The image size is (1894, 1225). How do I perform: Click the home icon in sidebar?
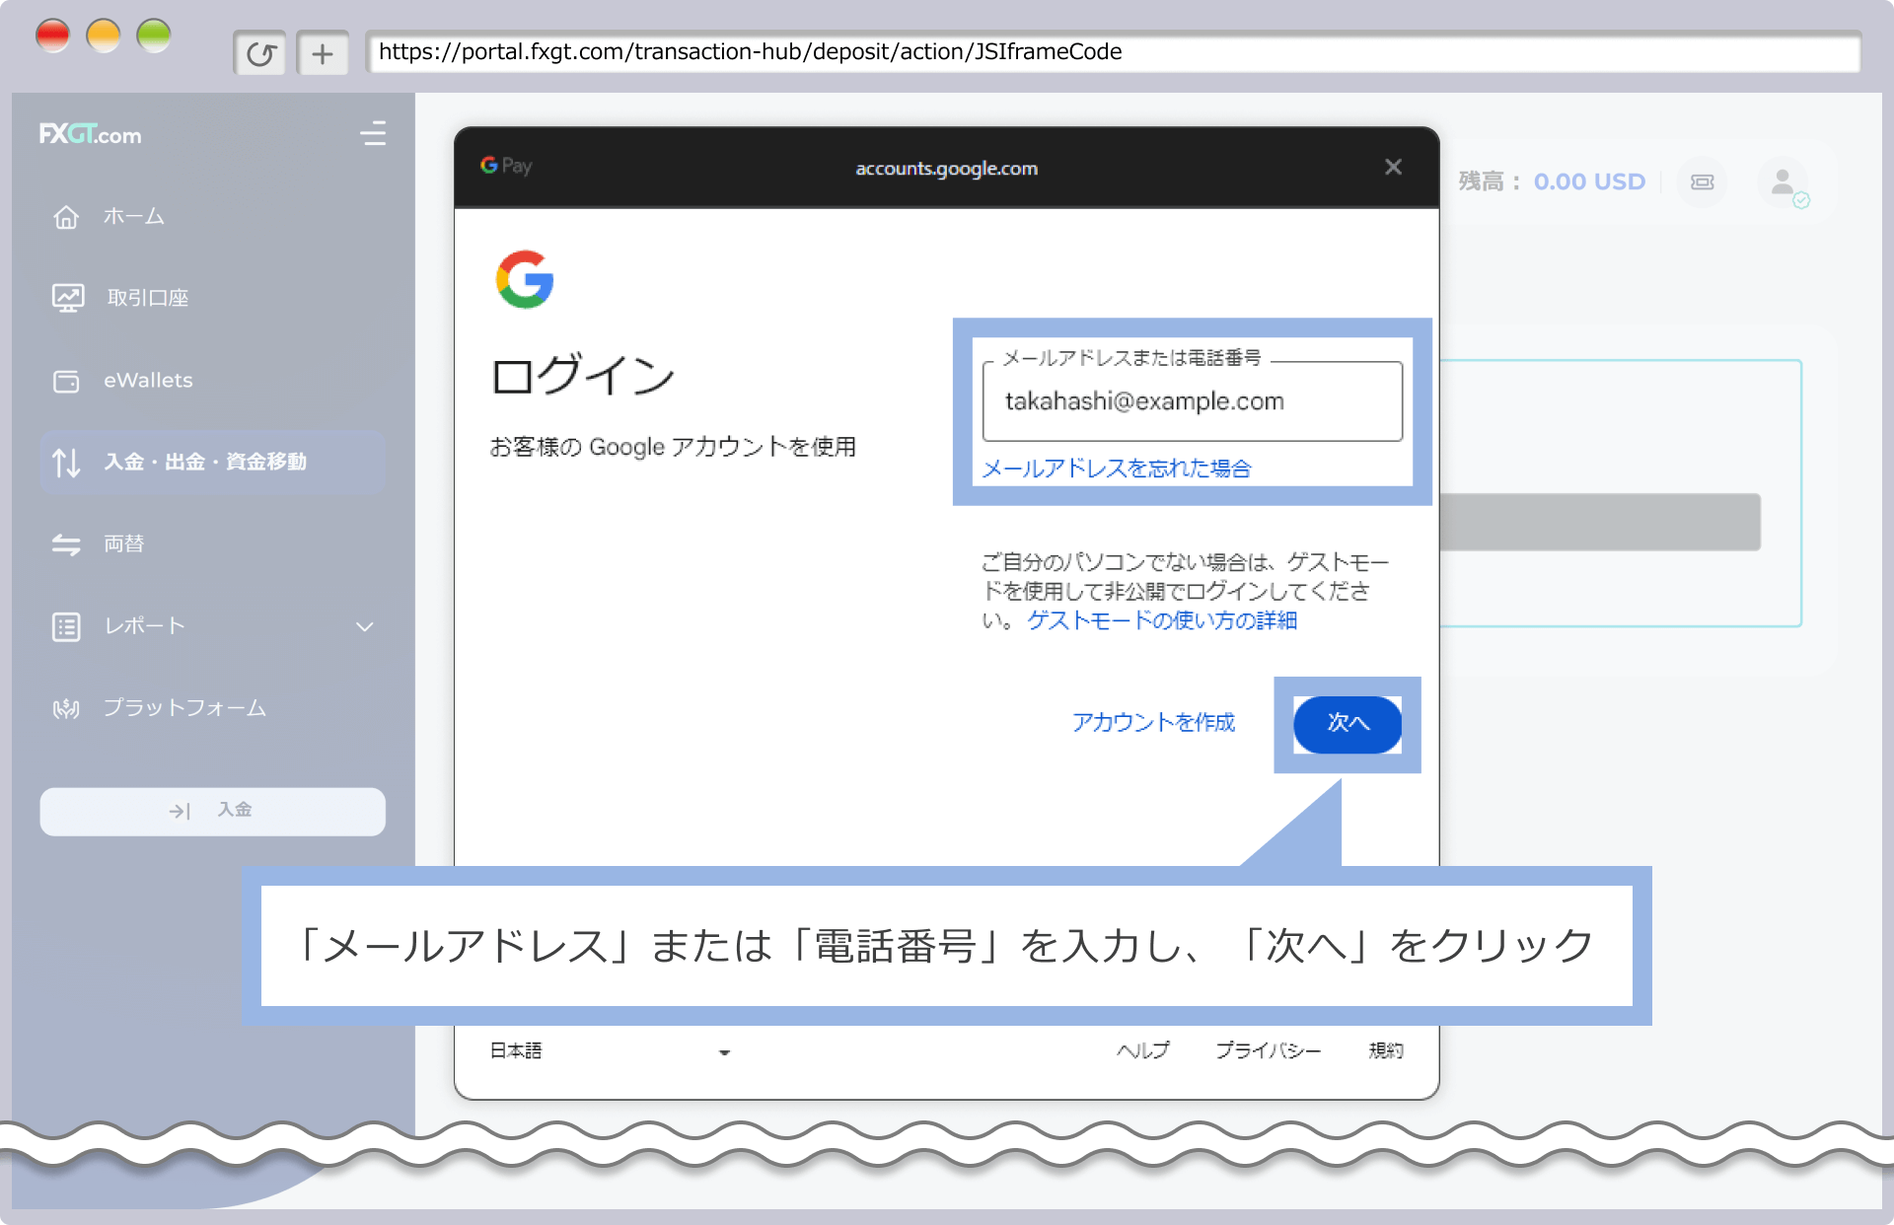tap(66, 216)
